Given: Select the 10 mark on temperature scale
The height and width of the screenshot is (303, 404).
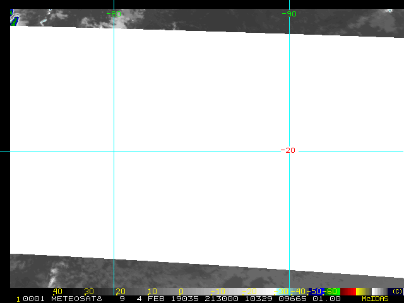Looking at the screenshot, I should point(151,291).
